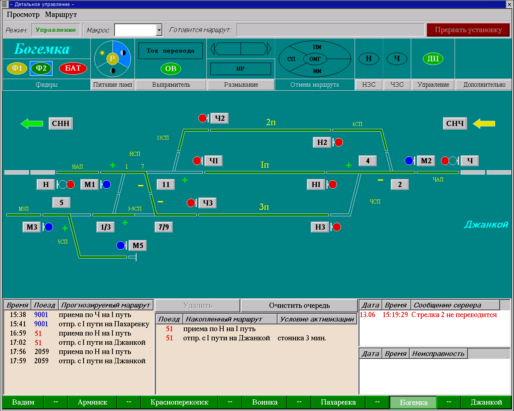Viewport: 514px width, 411px height.
Task: Switch to the Джанкой station tab
Action: [486, 402]
